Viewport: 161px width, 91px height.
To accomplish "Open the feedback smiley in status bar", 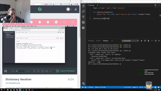I will (155, 87).
